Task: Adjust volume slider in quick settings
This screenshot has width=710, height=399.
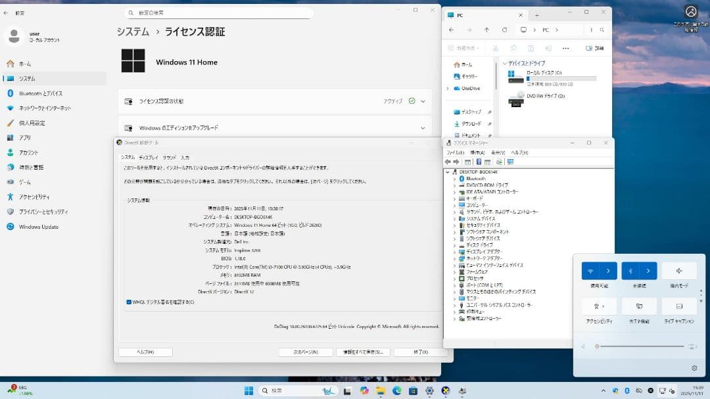Action: 640,346
